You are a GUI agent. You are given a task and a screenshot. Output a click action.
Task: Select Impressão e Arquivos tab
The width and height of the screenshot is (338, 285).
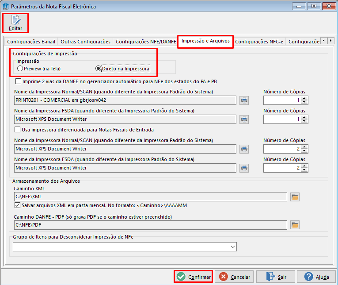click(x=205, y=41)
